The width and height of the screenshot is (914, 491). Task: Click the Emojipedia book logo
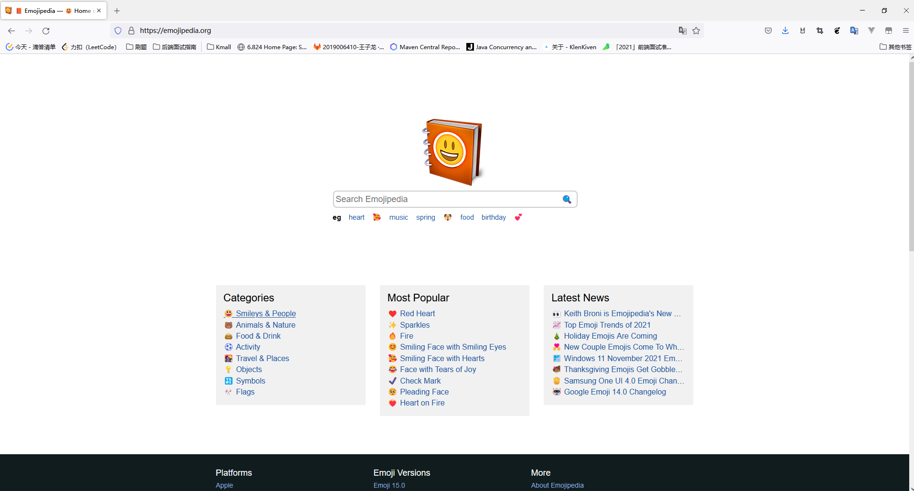click(x=453, y=151)
